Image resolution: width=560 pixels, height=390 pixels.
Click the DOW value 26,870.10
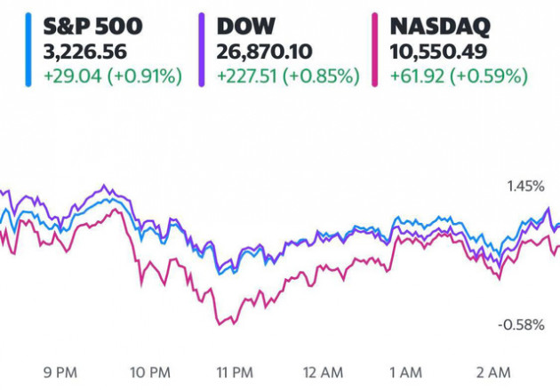click(264, 52)
